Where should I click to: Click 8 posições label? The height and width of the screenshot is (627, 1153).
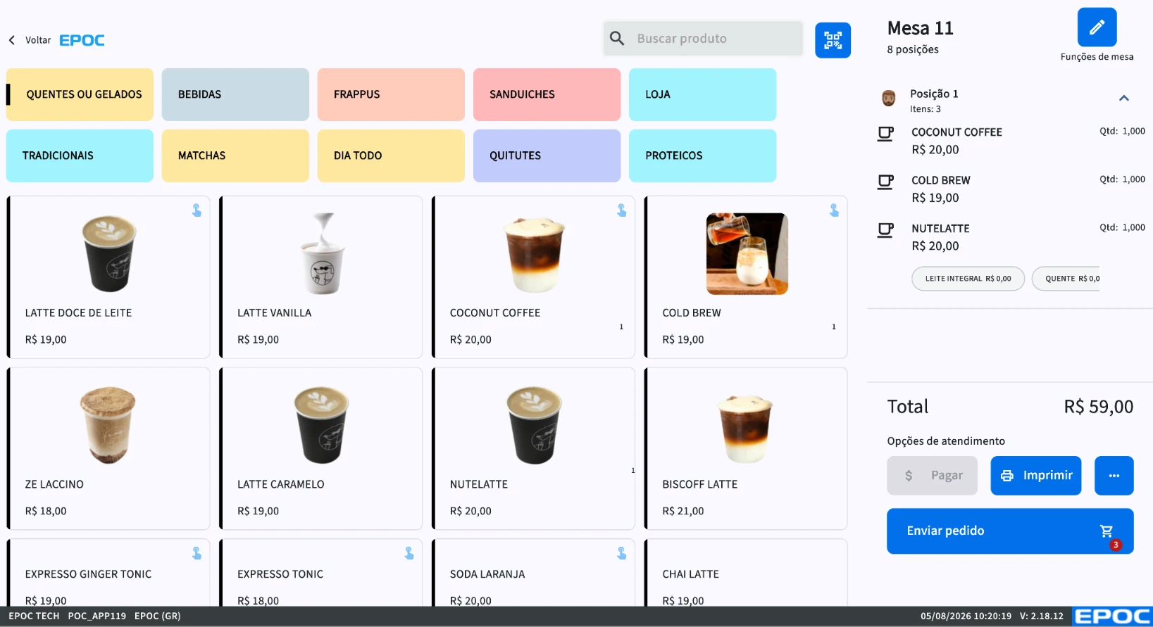click(913, 49)
